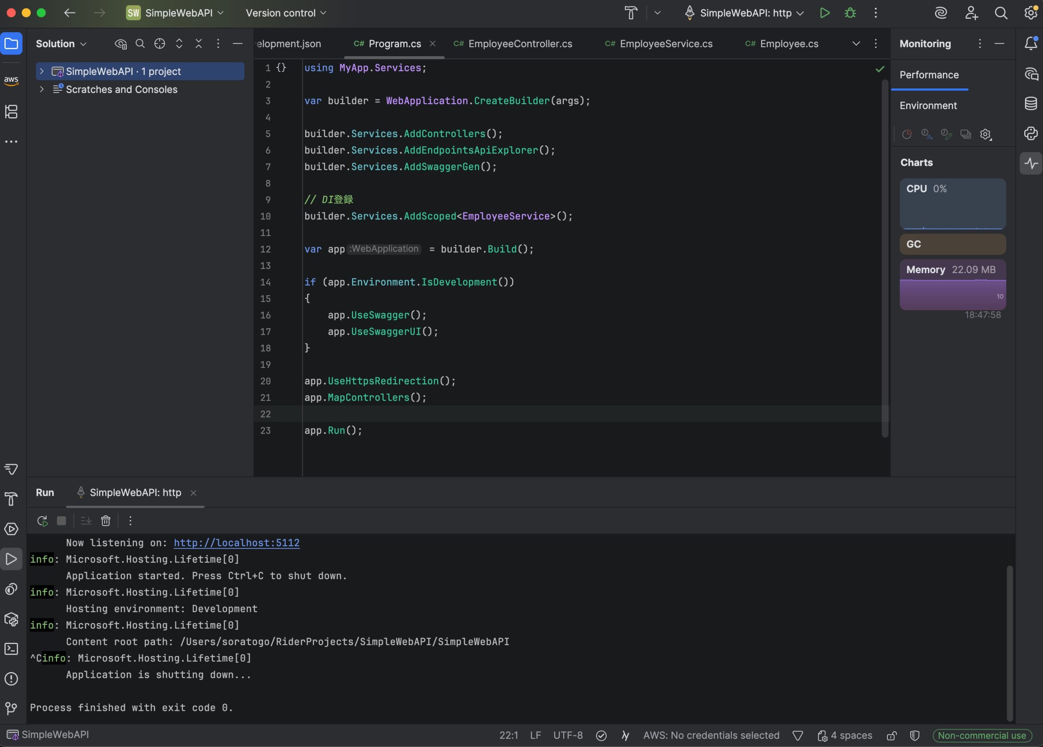The image size is (1043, 747).
Task: Open the Terminal tool window
Action: tap(11, 648)
